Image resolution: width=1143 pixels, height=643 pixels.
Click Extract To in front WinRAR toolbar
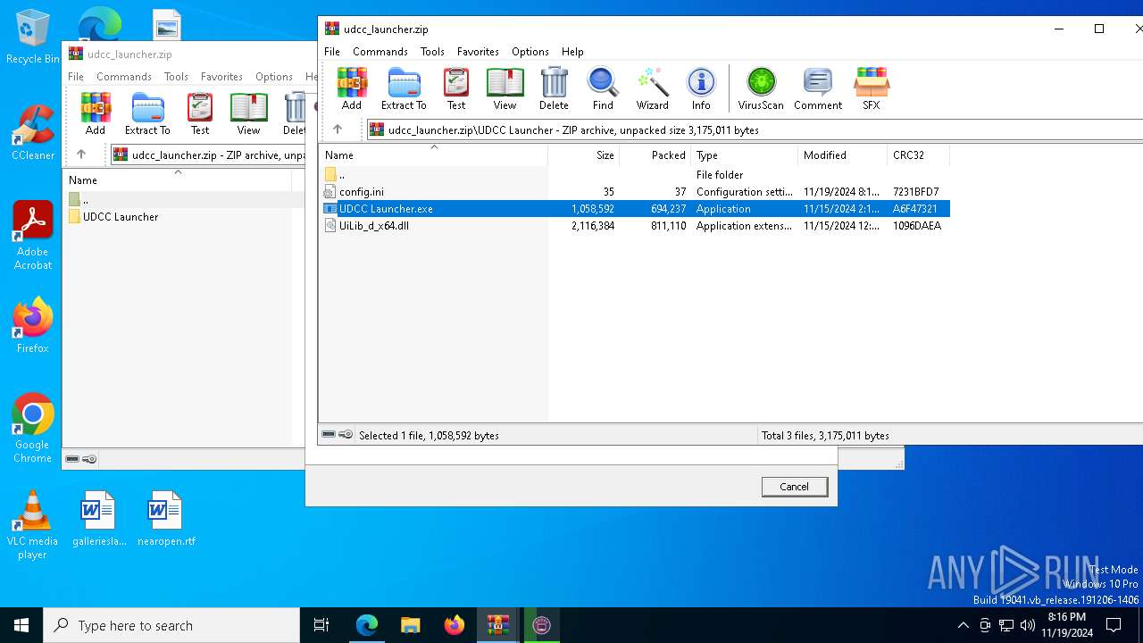(404, 88)
